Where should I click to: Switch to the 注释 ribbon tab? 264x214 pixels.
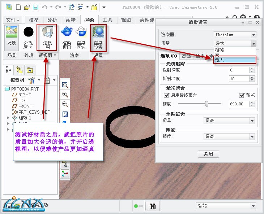click(71, 20)
